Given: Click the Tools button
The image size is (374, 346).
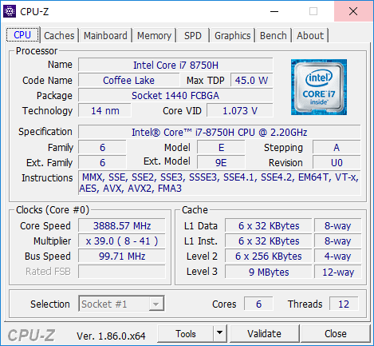Looking at the screenshot, I should coord(186,333).
